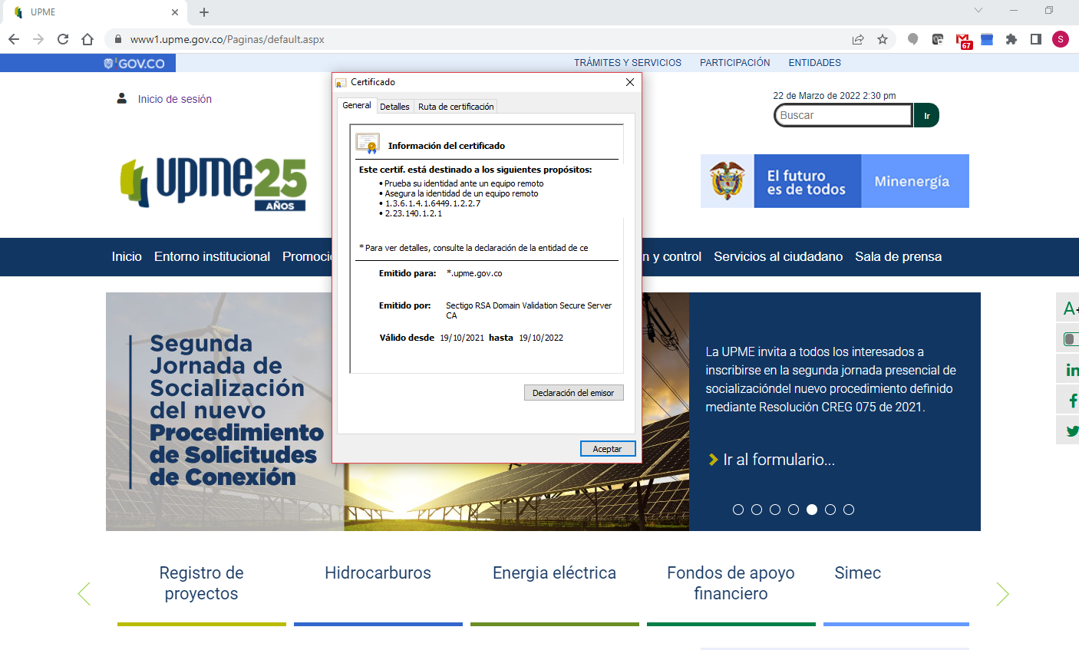The width and height of the screenshot is (1079, 650).
Task: Select the fifth carousel slide indicator
Action: (x=812, y=510)
